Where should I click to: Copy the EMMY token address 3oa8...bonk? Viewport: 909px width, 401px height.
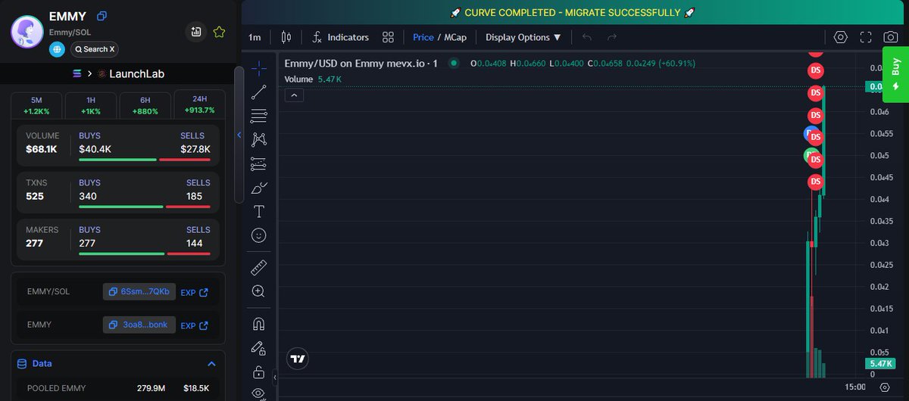click(139, 325)
